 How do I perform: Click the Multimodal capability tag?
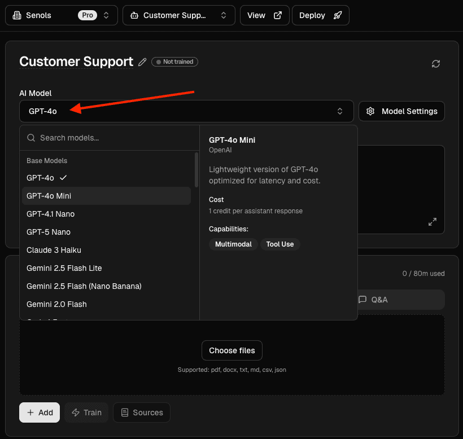233,244
